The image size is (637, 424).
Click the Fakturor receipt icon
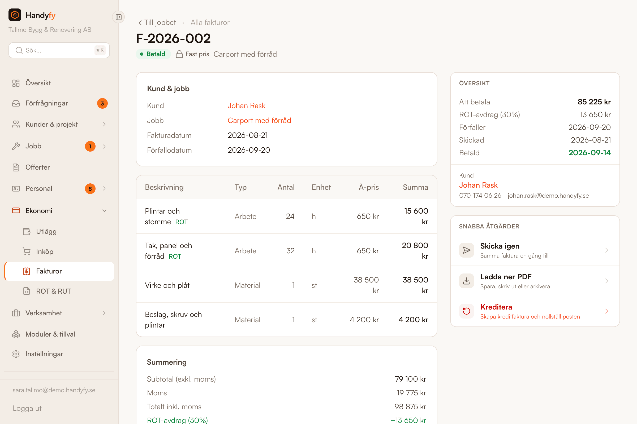coord(27,271)
